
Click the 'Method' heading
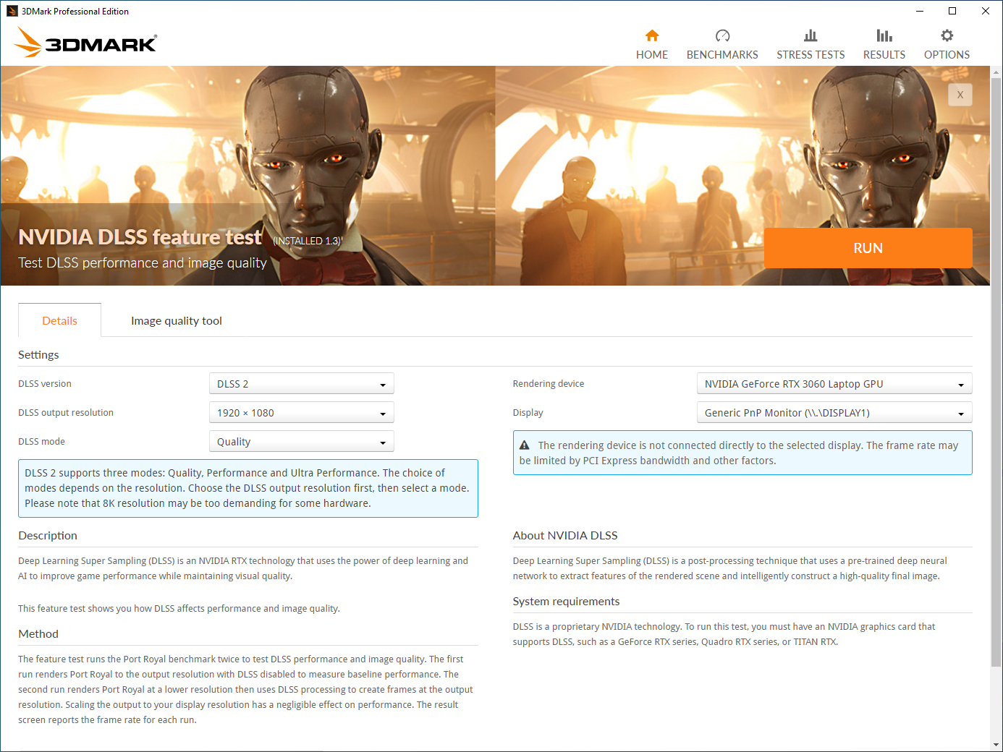point(38,633)
